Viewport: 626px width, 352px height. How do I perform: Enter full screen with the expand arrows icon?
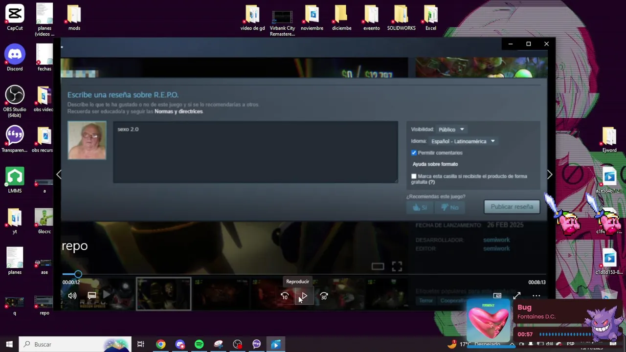[x=517, y=296]
